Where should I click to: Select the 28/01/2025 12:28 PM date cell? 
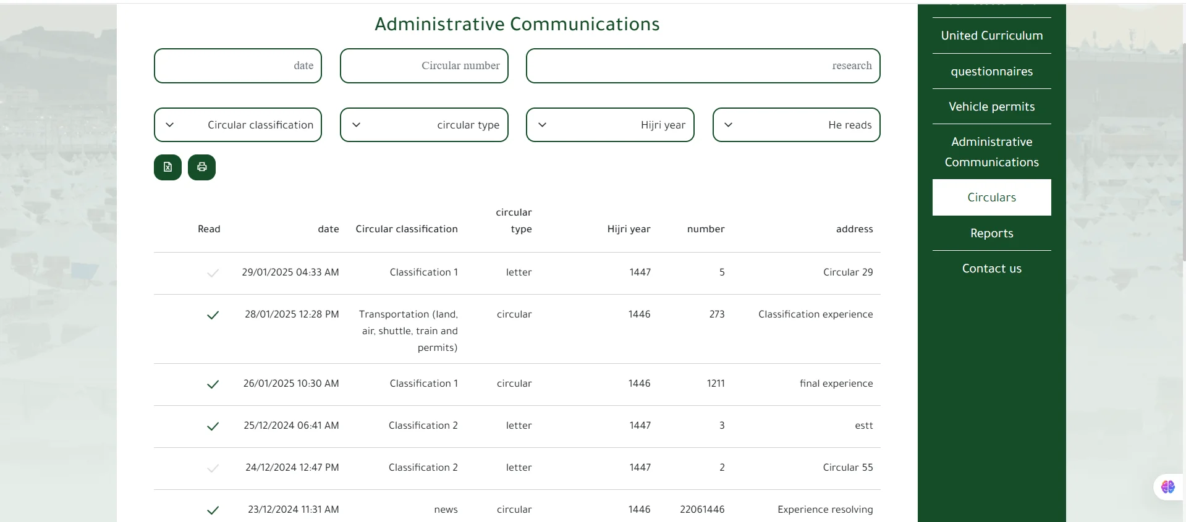pos(292,314)
